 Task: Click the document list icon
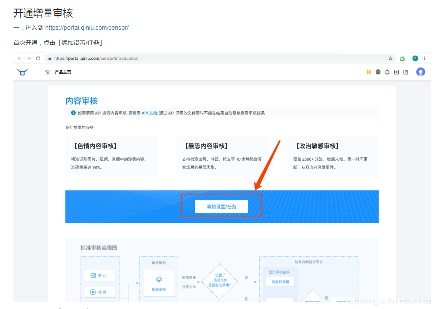pyautogui.click(x=396, y=72)
